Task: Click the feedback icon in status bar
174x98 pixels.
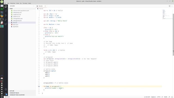Action: (x=169, y=97)
